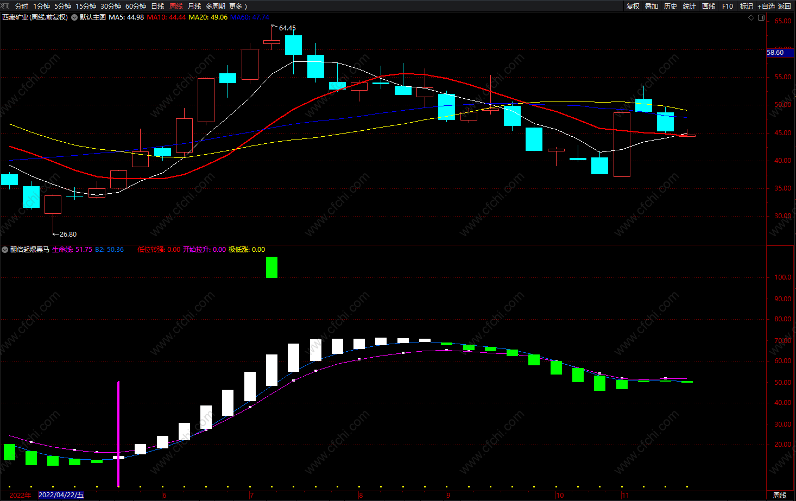Click month 9 on the time axis
Image resolution: width=796 pixels, height=501 pixels.
(x=448, y=495)
